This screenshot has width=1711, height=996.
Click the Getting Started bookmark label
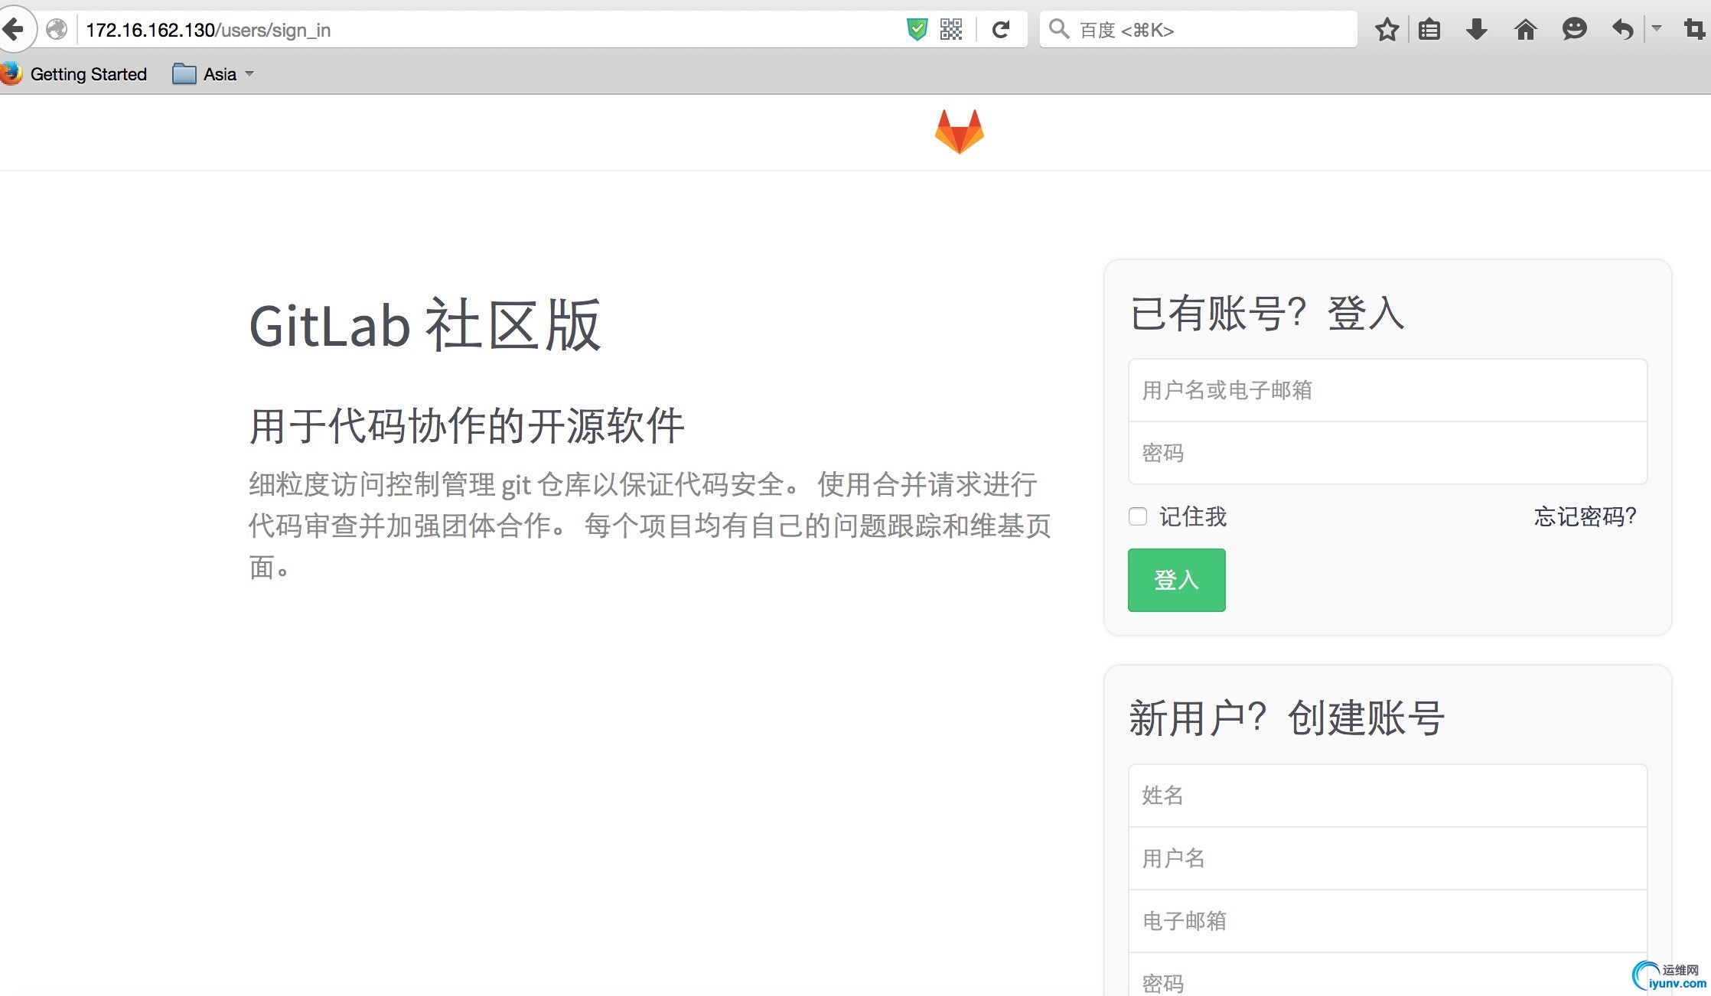(89, 74)
